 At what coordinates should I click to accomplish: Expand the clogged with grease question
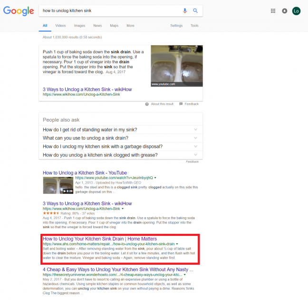point(121,155)
